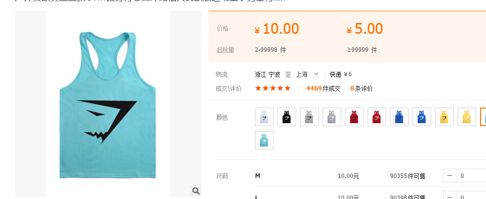This screenshot has width=486, height=199.
Task: Click the 2-99998 件 quantity range
Action: click(x=271, y=50)
